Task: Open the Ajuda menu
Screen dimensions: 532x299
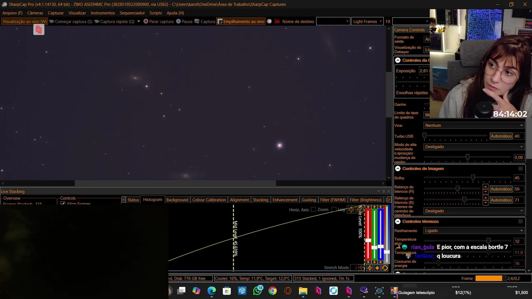Action: click(175, 13)
